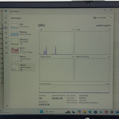Select the Performance page icon in sidebar
The width and height of the screenshot is (119, 119).
pos(6,28)
